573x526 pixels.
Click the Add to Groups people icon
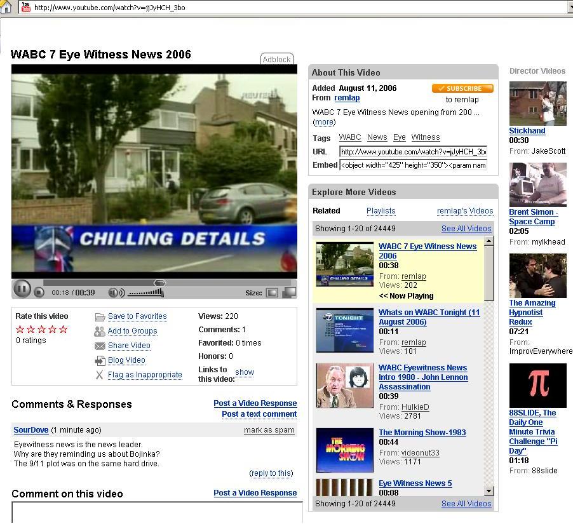100,331
